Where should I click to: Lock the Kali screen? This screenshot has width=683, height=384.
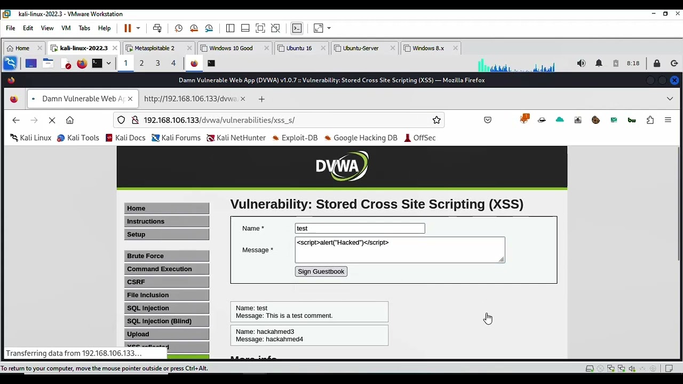click(657, 63)
